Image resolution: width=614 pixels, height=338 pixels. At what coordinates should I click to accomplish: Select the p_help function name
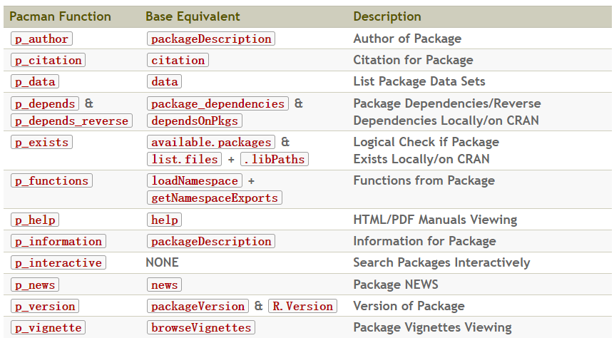(x=35, y=220)
